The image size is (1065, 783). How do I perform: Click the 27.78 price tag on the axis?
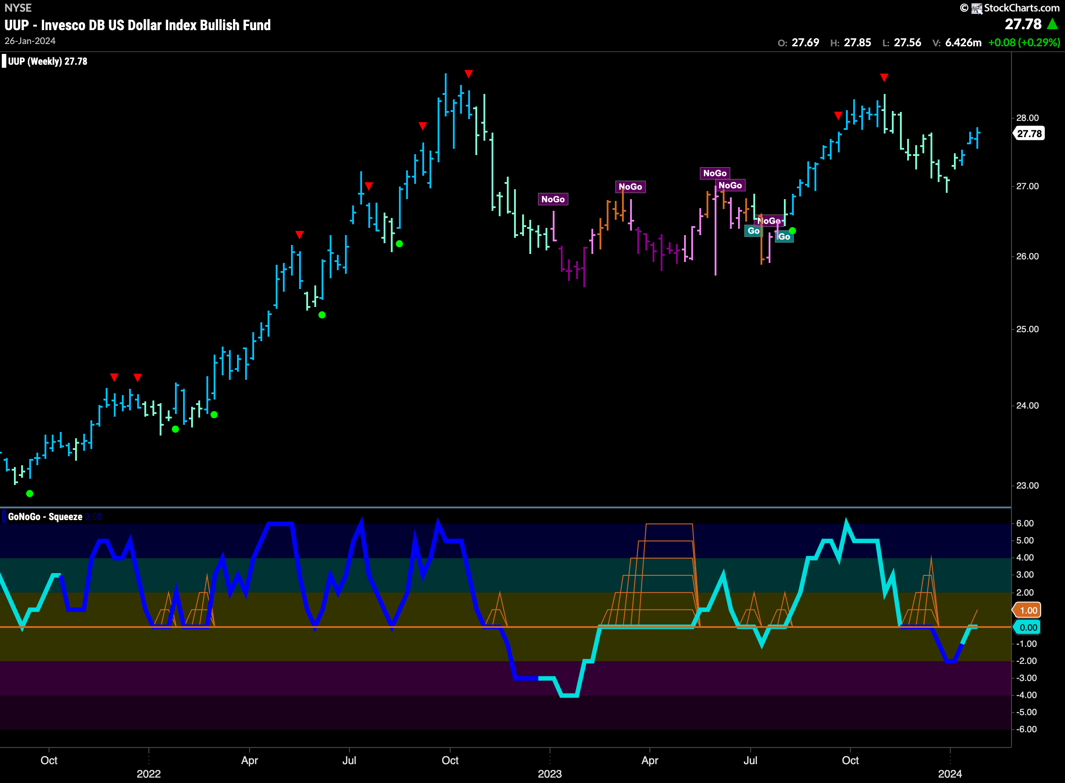(x=1029, y=133)
